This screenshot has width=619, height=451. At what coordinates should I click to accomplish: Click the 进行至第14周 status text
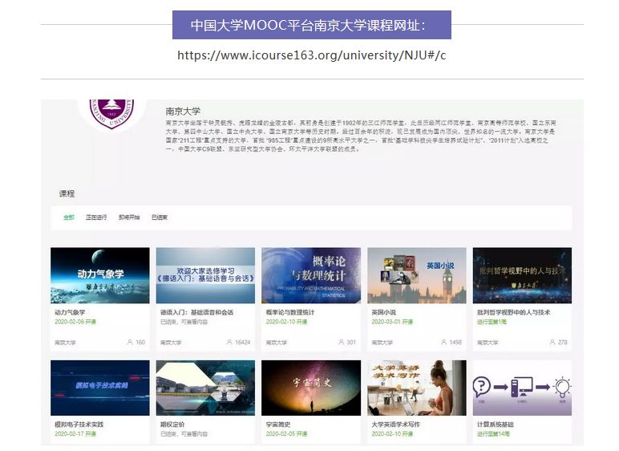click(493, 433)
